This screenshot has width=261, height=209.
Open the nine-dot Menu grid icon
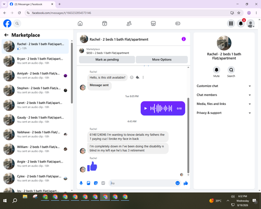tap(231, 24)
